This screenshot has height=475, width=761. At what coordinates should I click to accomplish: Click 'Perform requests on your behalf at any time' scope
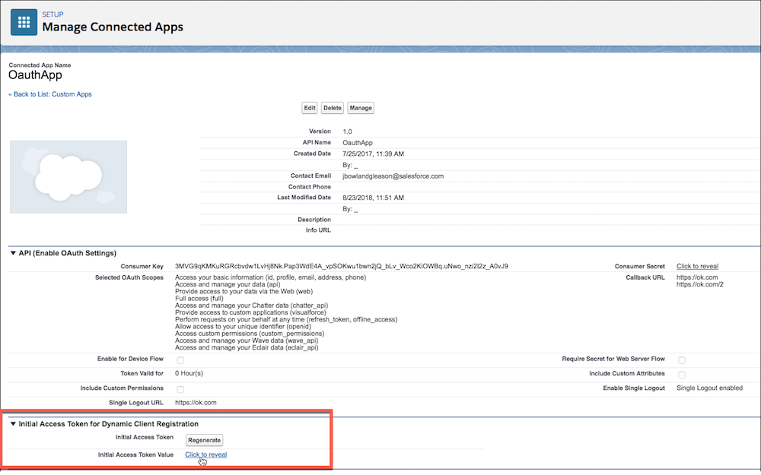pos(286,319)
